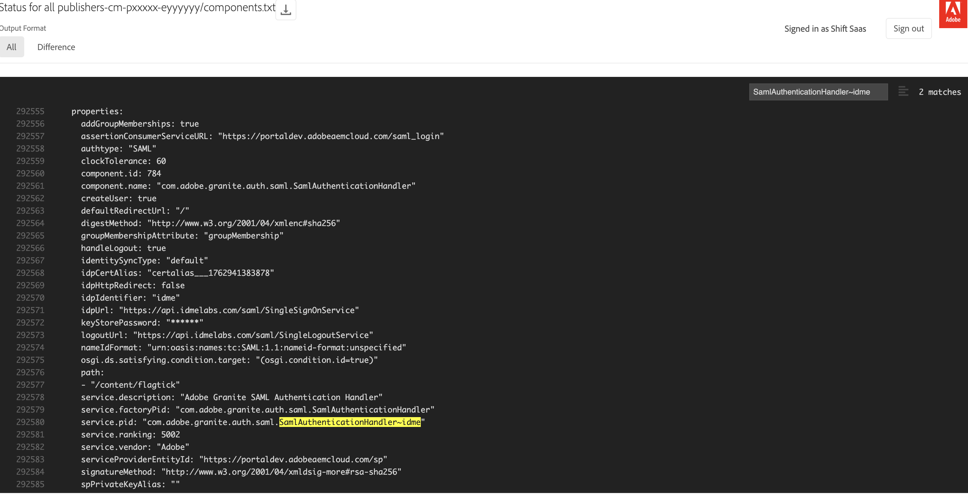Click line number 292555
Viewport: 968px width, 494px height.
(x=30, y=111)
